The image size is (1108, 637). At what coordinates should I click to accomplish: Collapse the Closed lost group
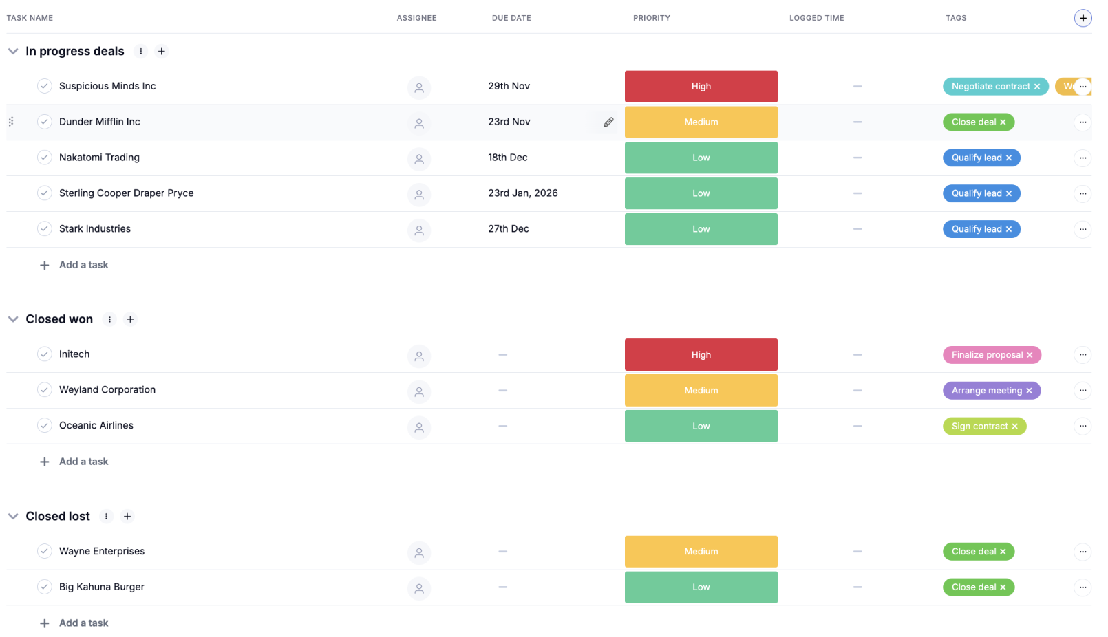(13, 516)
